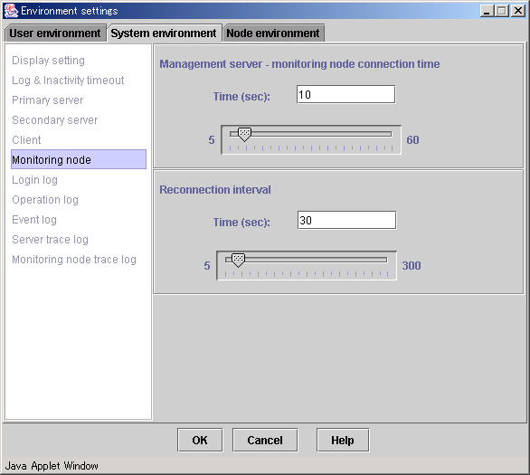The width and height of the screenshot is (530, 475).
Task: Select Display setting in the list
Action: pos(48,61)
